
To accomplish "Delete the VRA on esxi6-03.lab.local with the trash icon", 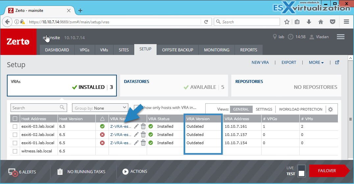I will 143,126.
